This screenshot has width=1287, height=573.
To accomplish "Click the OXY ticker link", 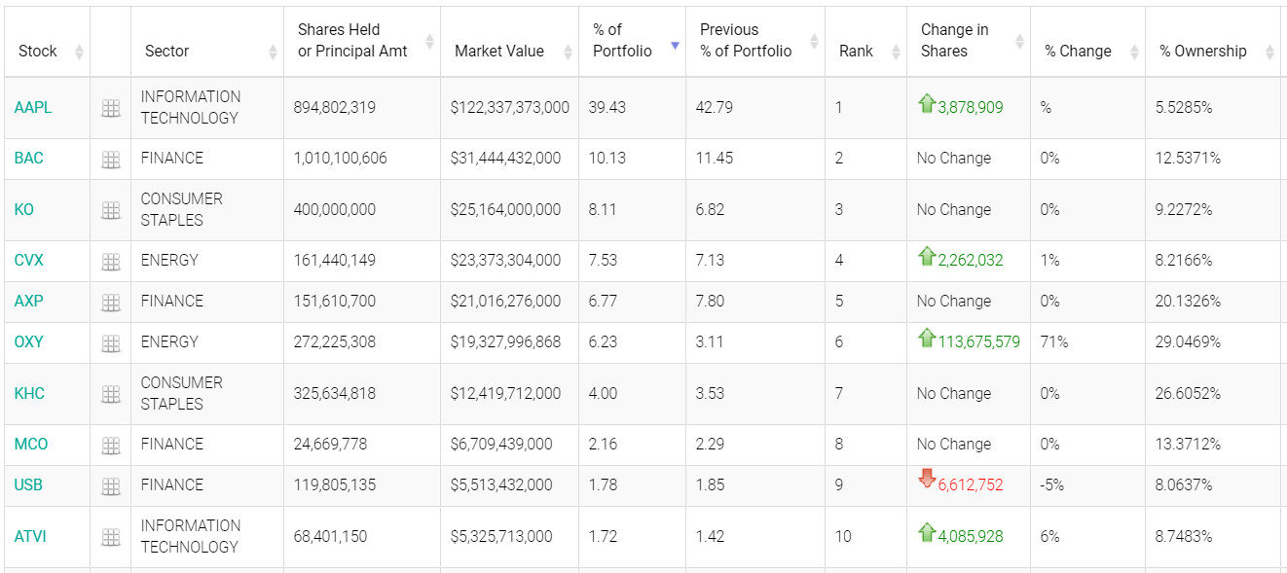I will coord(29,341).
